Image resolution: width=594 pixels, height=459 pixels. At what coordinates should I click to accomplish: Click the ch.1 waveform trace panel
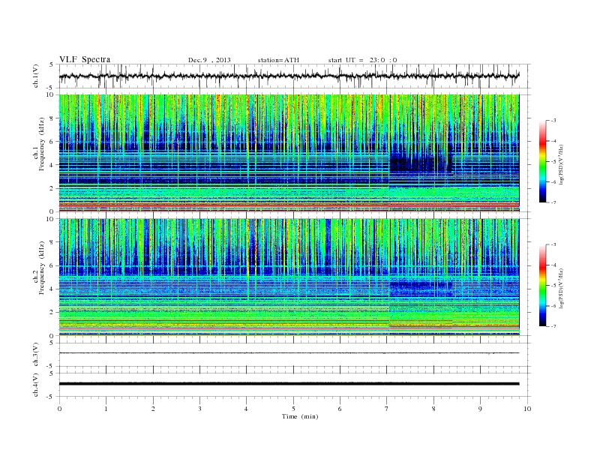point(294,76)
